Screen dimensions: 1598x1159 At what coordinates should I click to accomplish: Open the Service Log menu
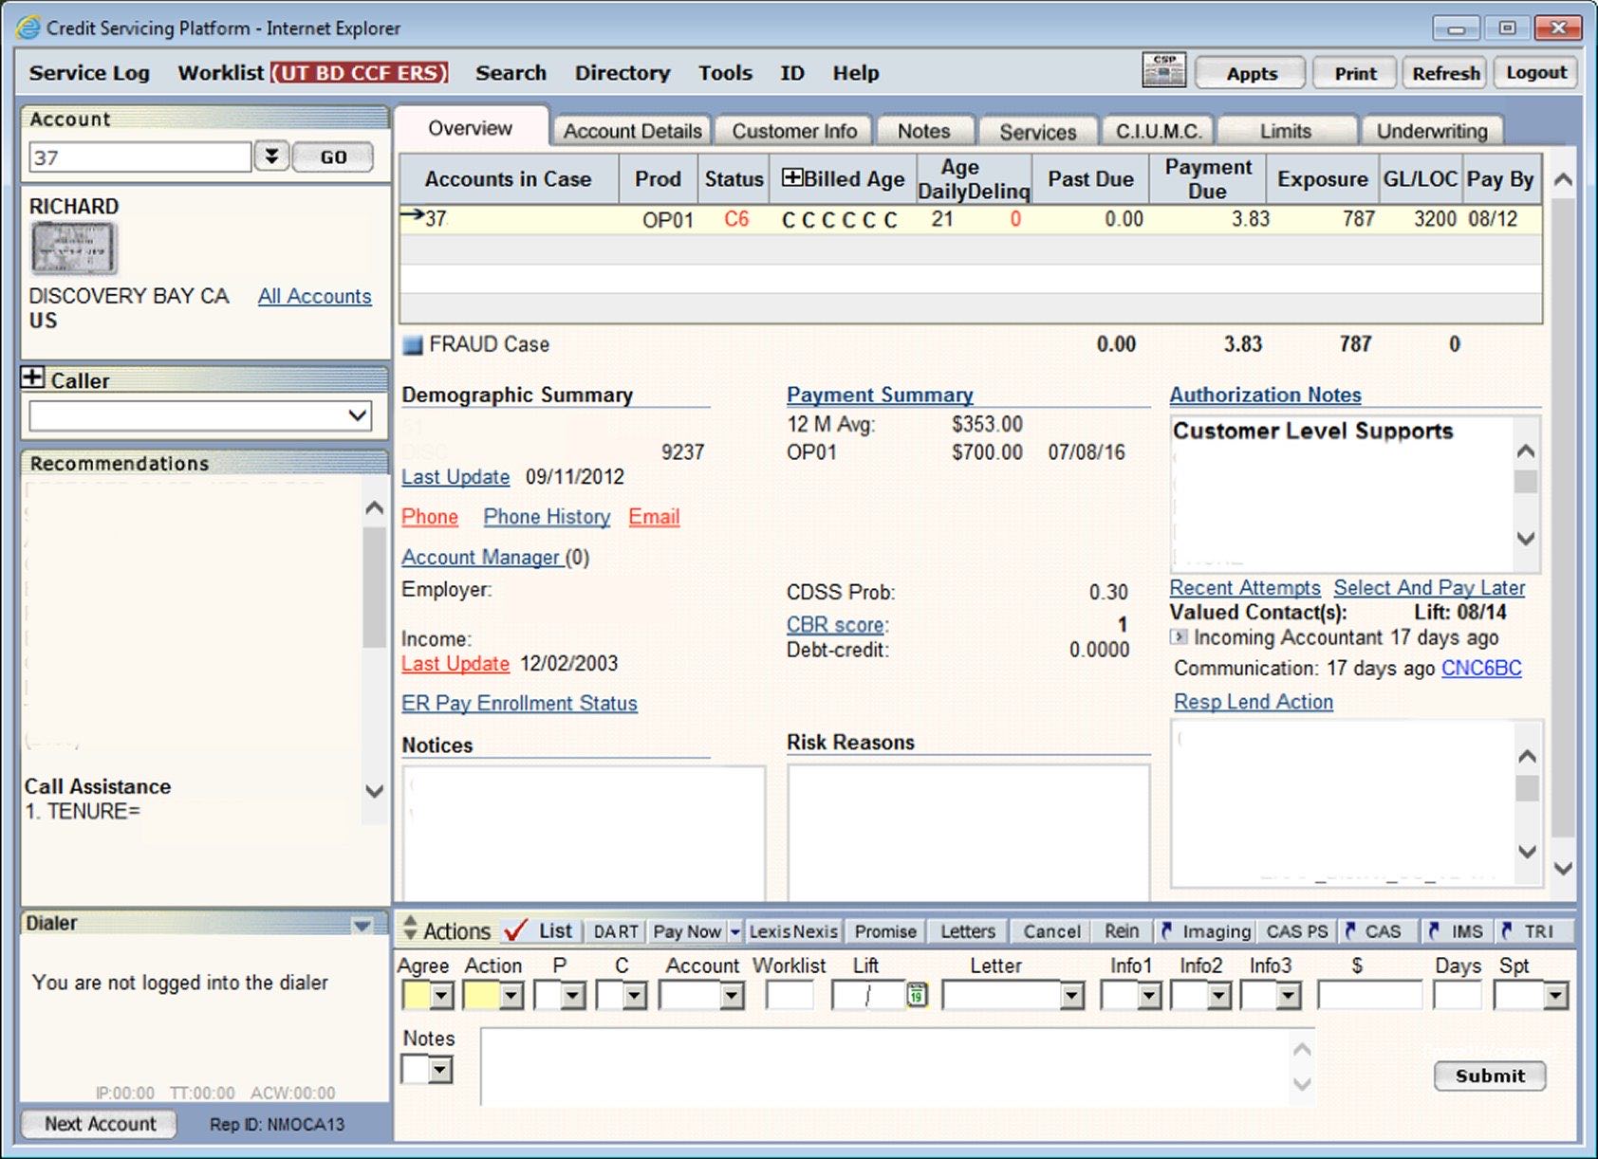click(89, 73)
